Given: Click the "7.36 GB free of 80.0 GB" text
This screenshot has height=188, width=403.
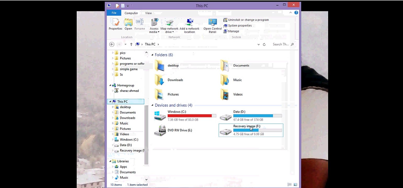Looking at the screenshot, I should [x=183, y=120].
